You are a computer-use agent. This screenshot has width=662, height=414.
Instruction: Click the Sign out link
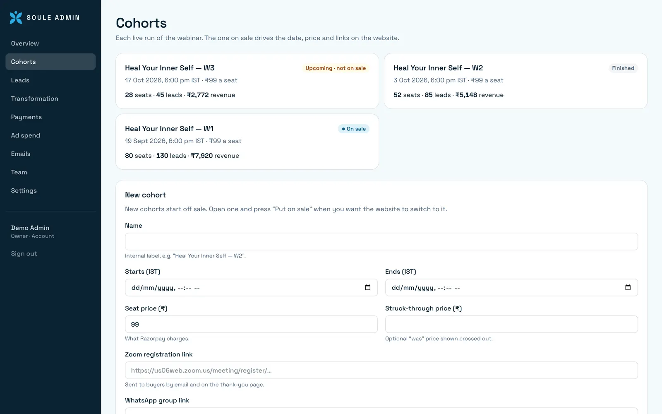click(24, 254)
